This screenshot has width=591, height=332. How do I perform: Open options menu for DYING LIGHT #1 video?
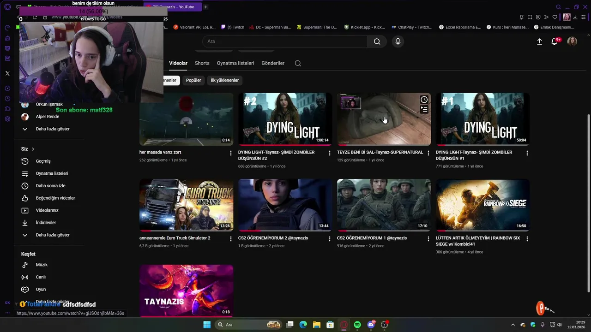click(x=527, y=153)
